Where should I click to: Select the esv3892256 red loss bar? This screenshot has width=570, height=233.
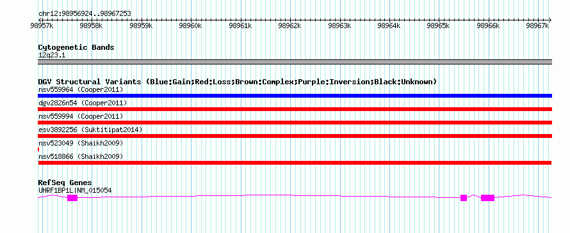(295, 136)
